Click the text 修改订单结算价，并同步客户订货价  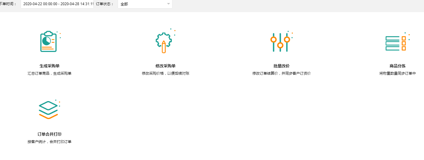click(281, 73)
